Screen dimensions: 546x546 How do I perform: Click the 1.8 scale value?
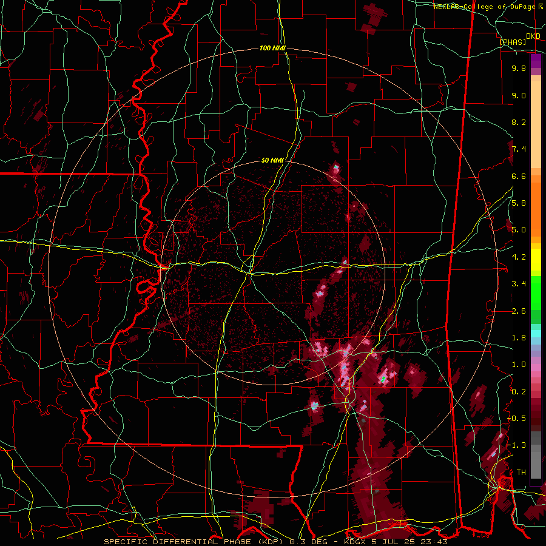[519, 338]
